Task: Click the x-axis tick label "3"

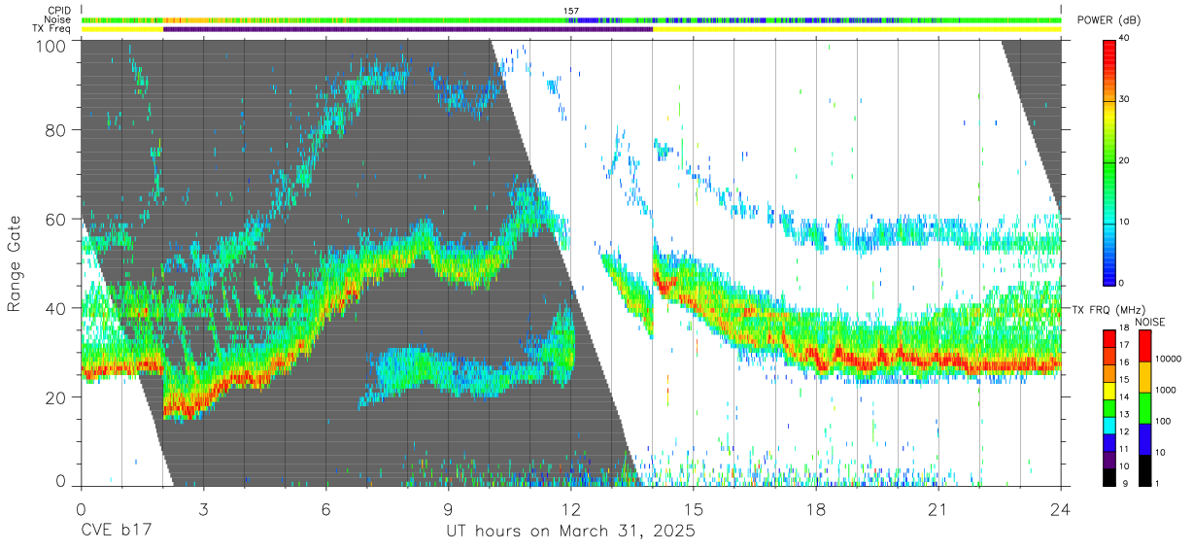Action: [x=204, y=510]
